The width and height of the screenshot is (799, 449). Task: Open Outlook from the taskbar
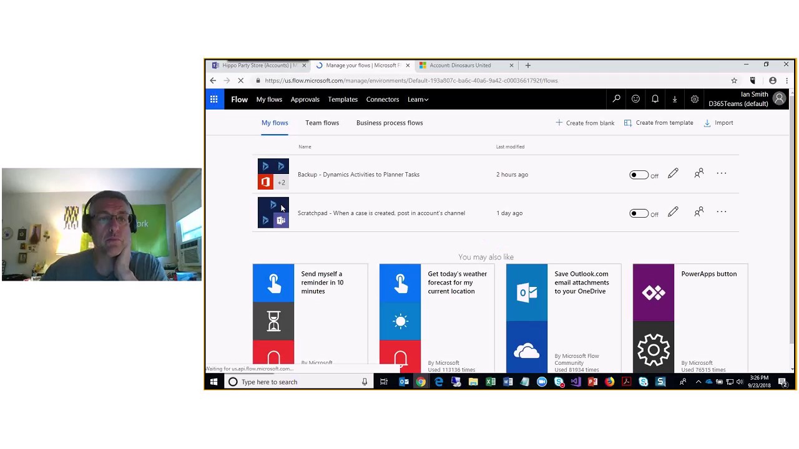click(x=404, y=382)
